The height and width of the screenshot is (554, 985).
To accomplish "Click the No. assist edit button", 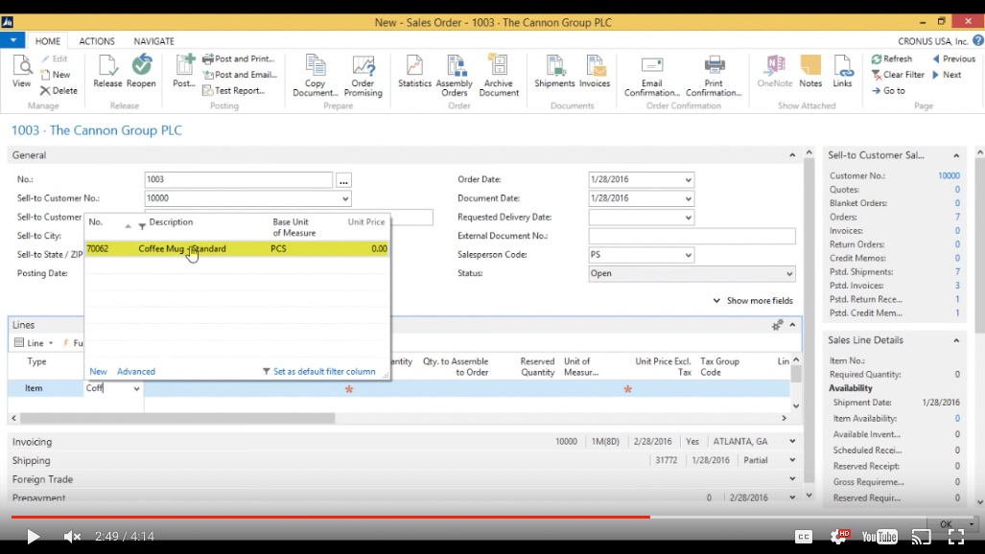I will tap(343, 181).
